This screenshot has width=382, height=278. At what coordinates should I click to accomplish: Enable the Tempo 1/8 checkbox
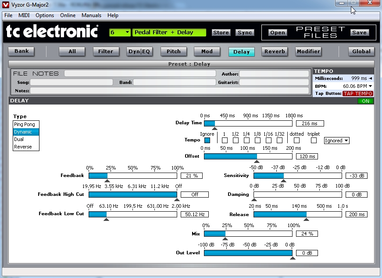point(257,141)
